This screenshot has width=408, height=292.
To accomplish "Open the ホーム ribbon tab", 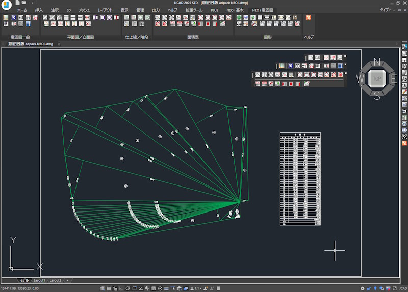I will (x=22, y=10).
